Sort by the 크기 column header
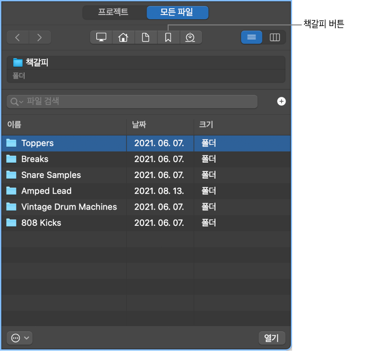Viewport: 387px width, 351px height. click(206, 124)
